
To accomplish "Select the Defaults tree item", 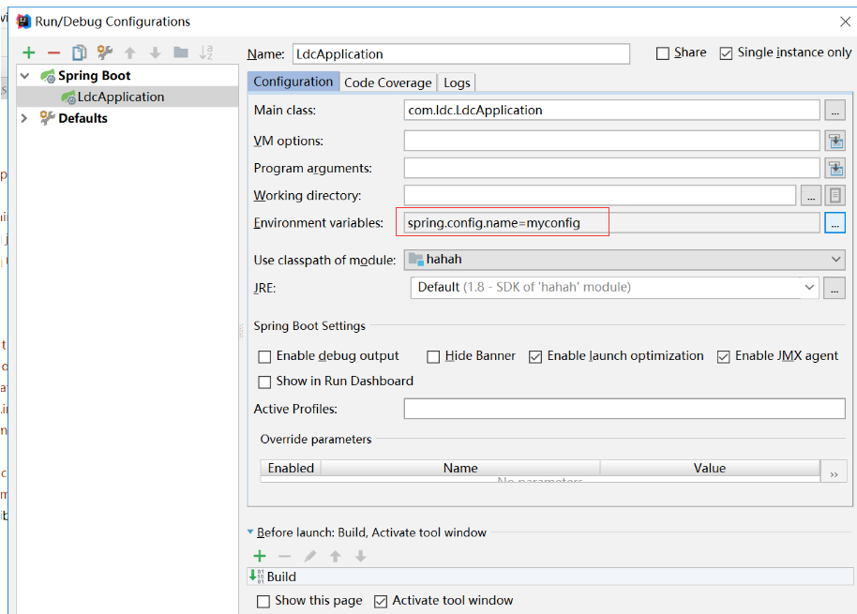I will tap(83, 118).
